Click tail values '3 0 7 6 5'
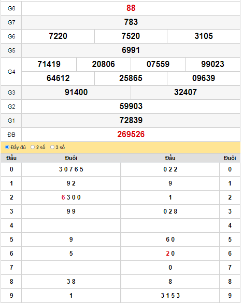Image resolution: width=242 pixels, height=305 pixels. coord(71,169)
